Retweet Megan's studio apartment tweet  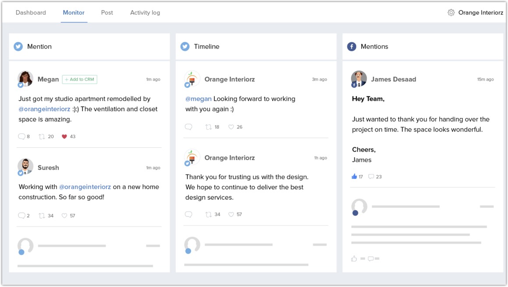[x=42, y=137]
